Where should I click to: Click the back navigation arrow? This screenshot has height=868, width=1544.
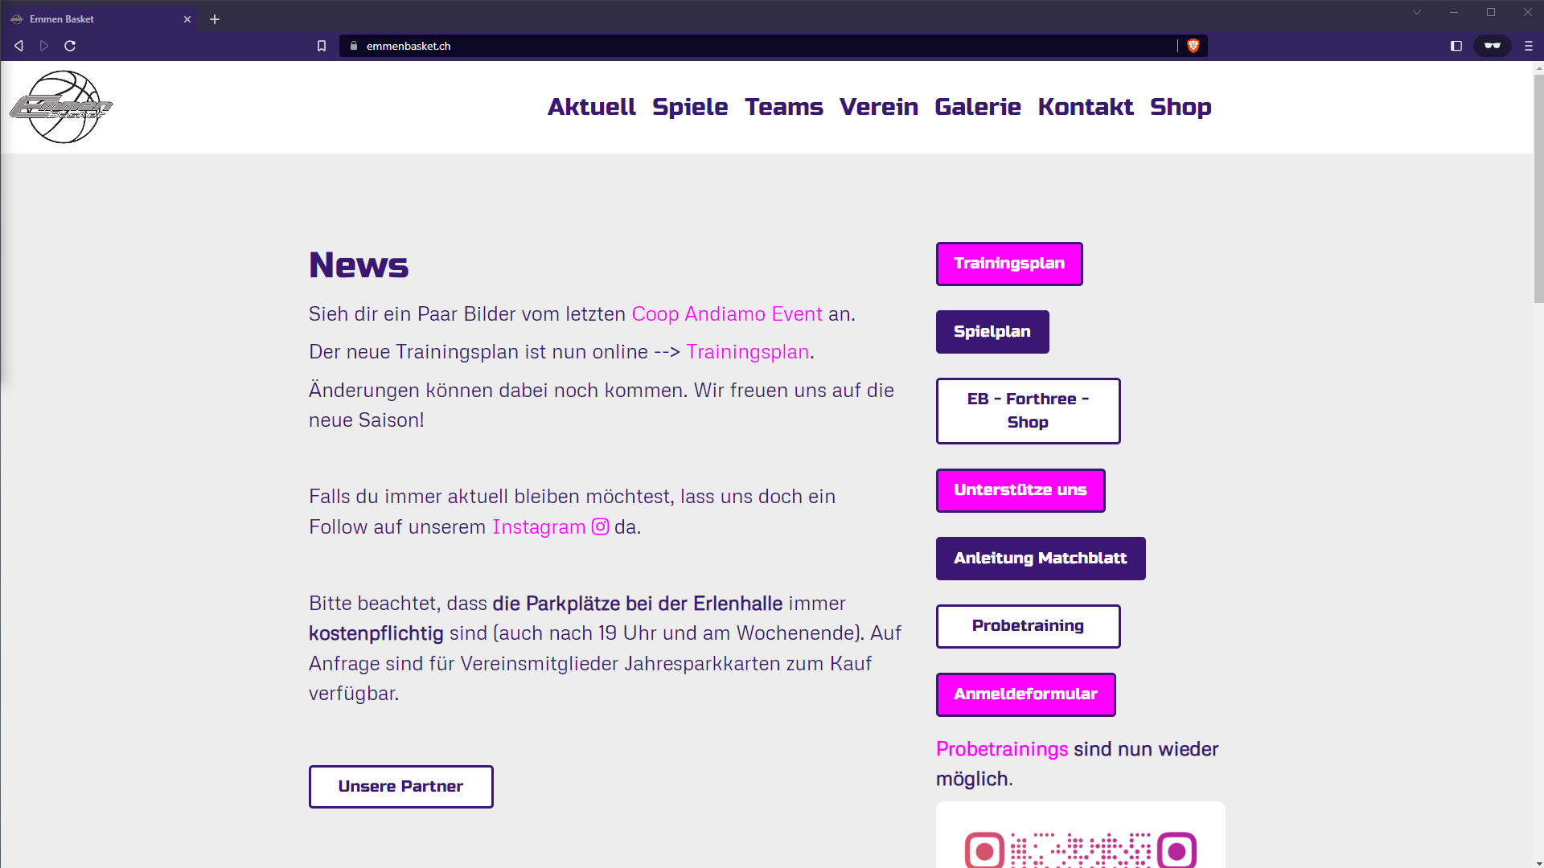[18, 46]
